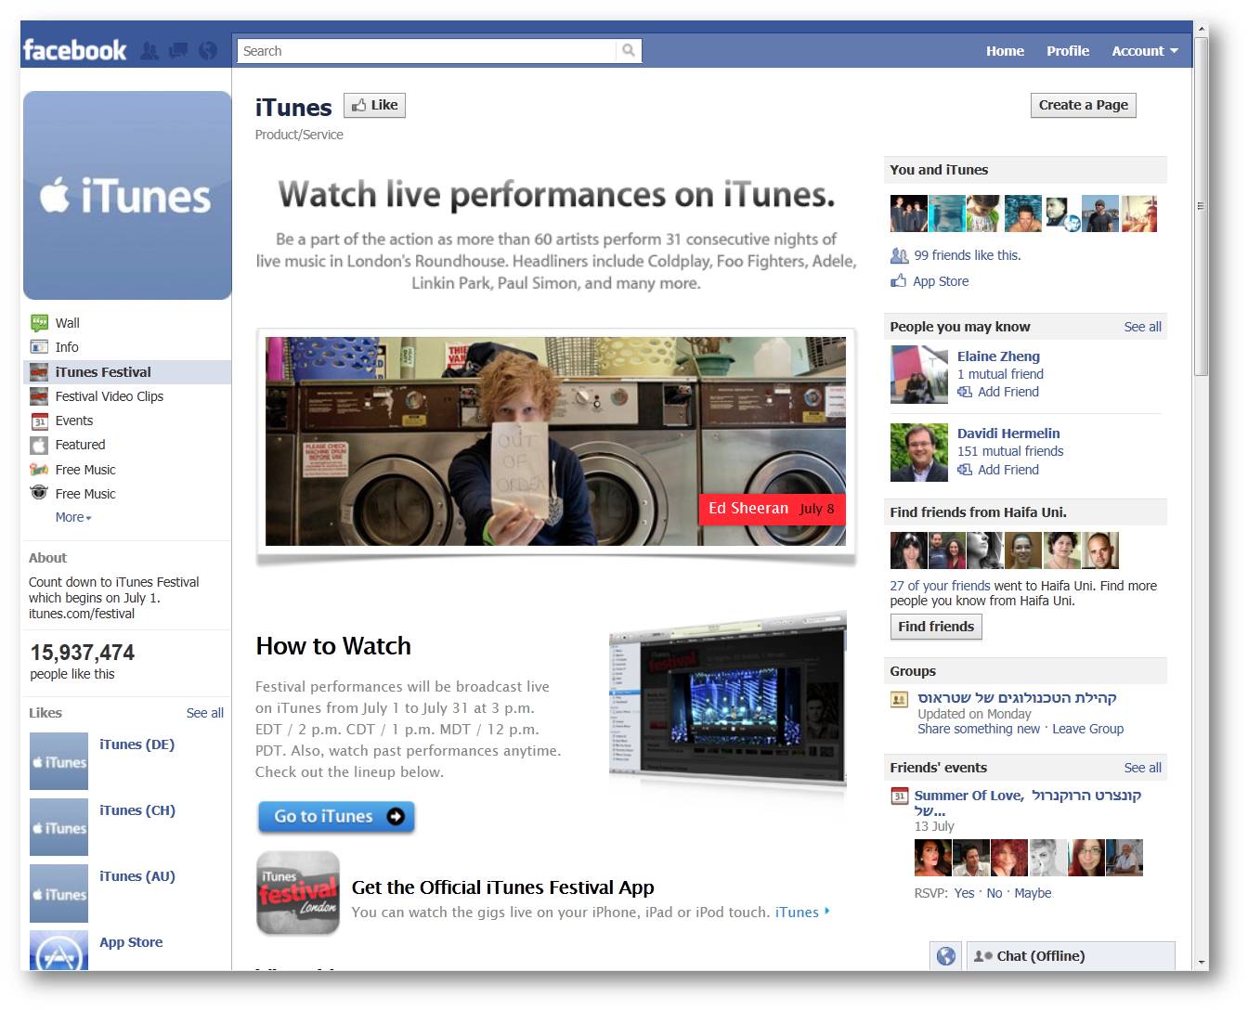
Task: RSVP No to Summer Of Love event
Action: click(x=994, y=893)
